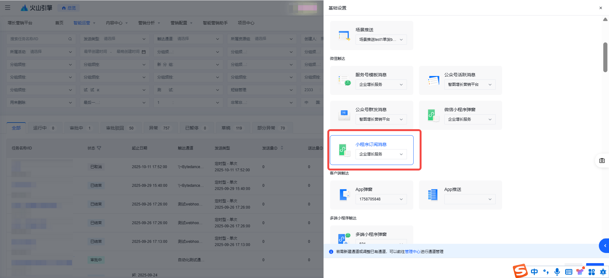The height and width of the screenshot is (278, 609).
Task: Open the 内容中心 navigation menu
Action: (x=117, y=23)
